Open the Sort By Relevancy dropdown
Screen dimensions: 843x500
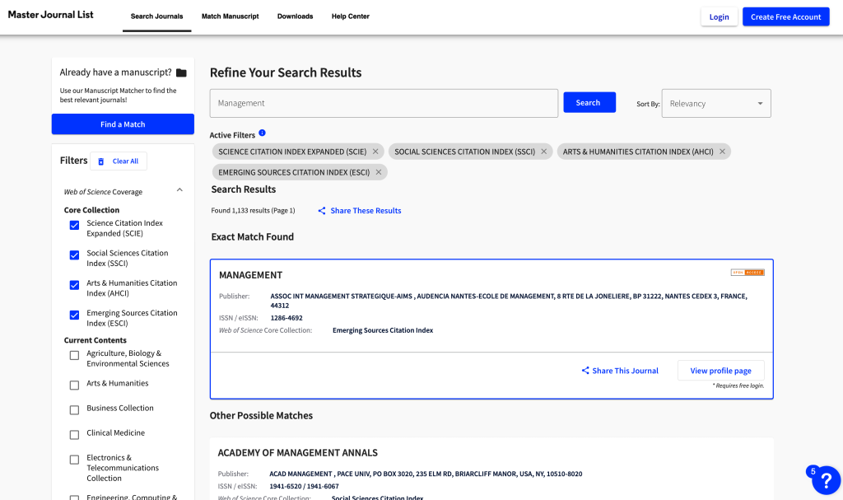(x=716, y=103)
